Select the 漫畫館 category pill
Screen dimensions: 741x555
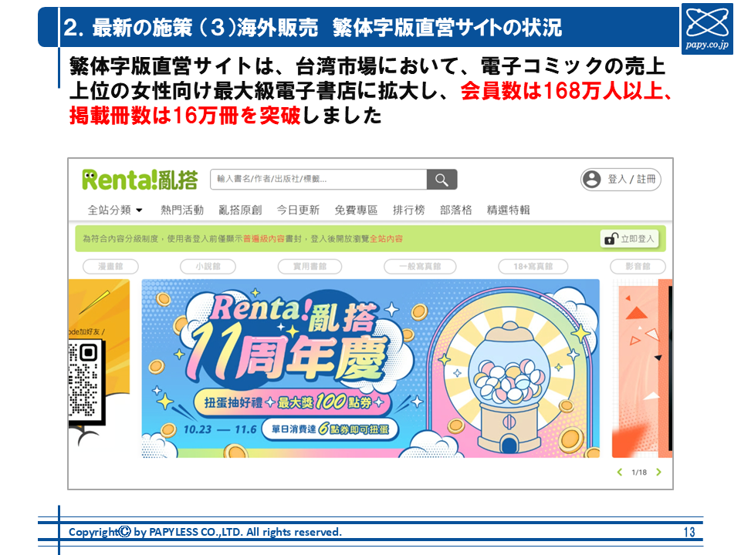pyautogui.click(x=110, y=266)
